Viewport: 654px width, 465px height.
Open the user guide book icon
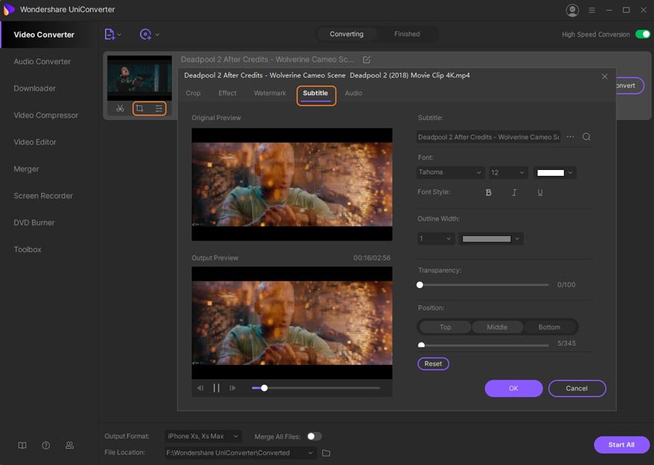[x=22, y=446]
